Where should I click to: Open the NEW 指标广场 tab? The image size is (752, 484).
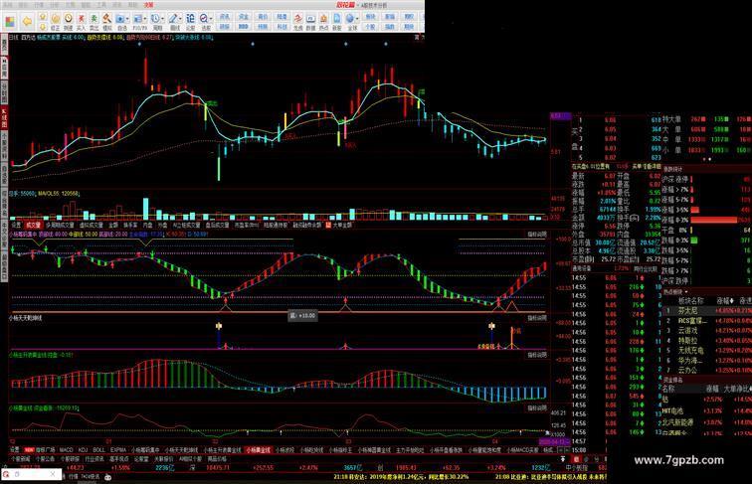40,449
